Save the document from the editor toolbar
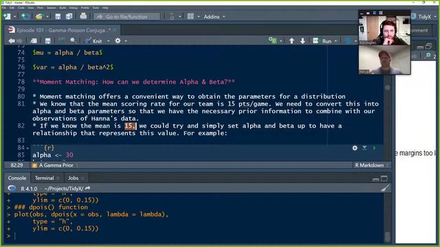Screen dimensions: 440x247 [48, 41]
